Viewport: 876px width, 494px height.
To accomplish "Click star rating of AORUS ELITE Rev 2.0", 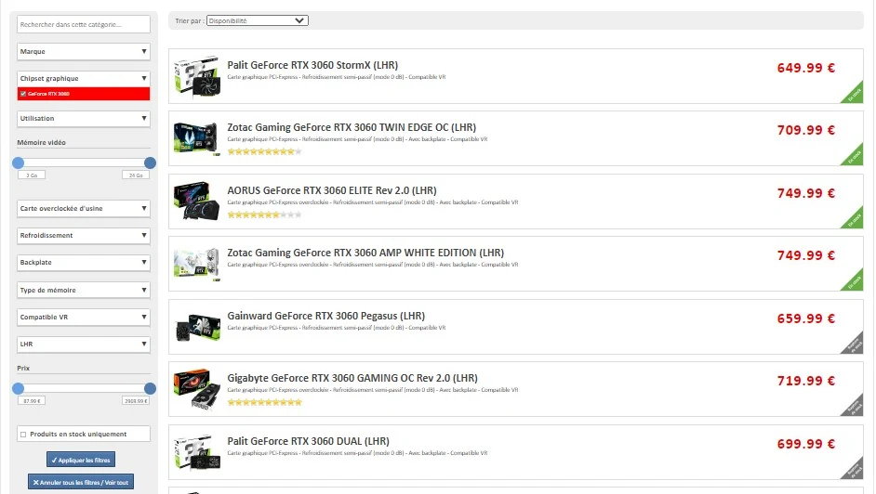I will [x=264, y=214].
